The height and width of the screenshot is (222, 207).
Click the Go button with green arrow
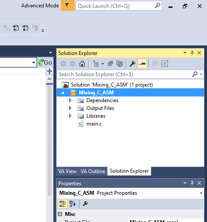pyautogui.click(x=45, y=62)
